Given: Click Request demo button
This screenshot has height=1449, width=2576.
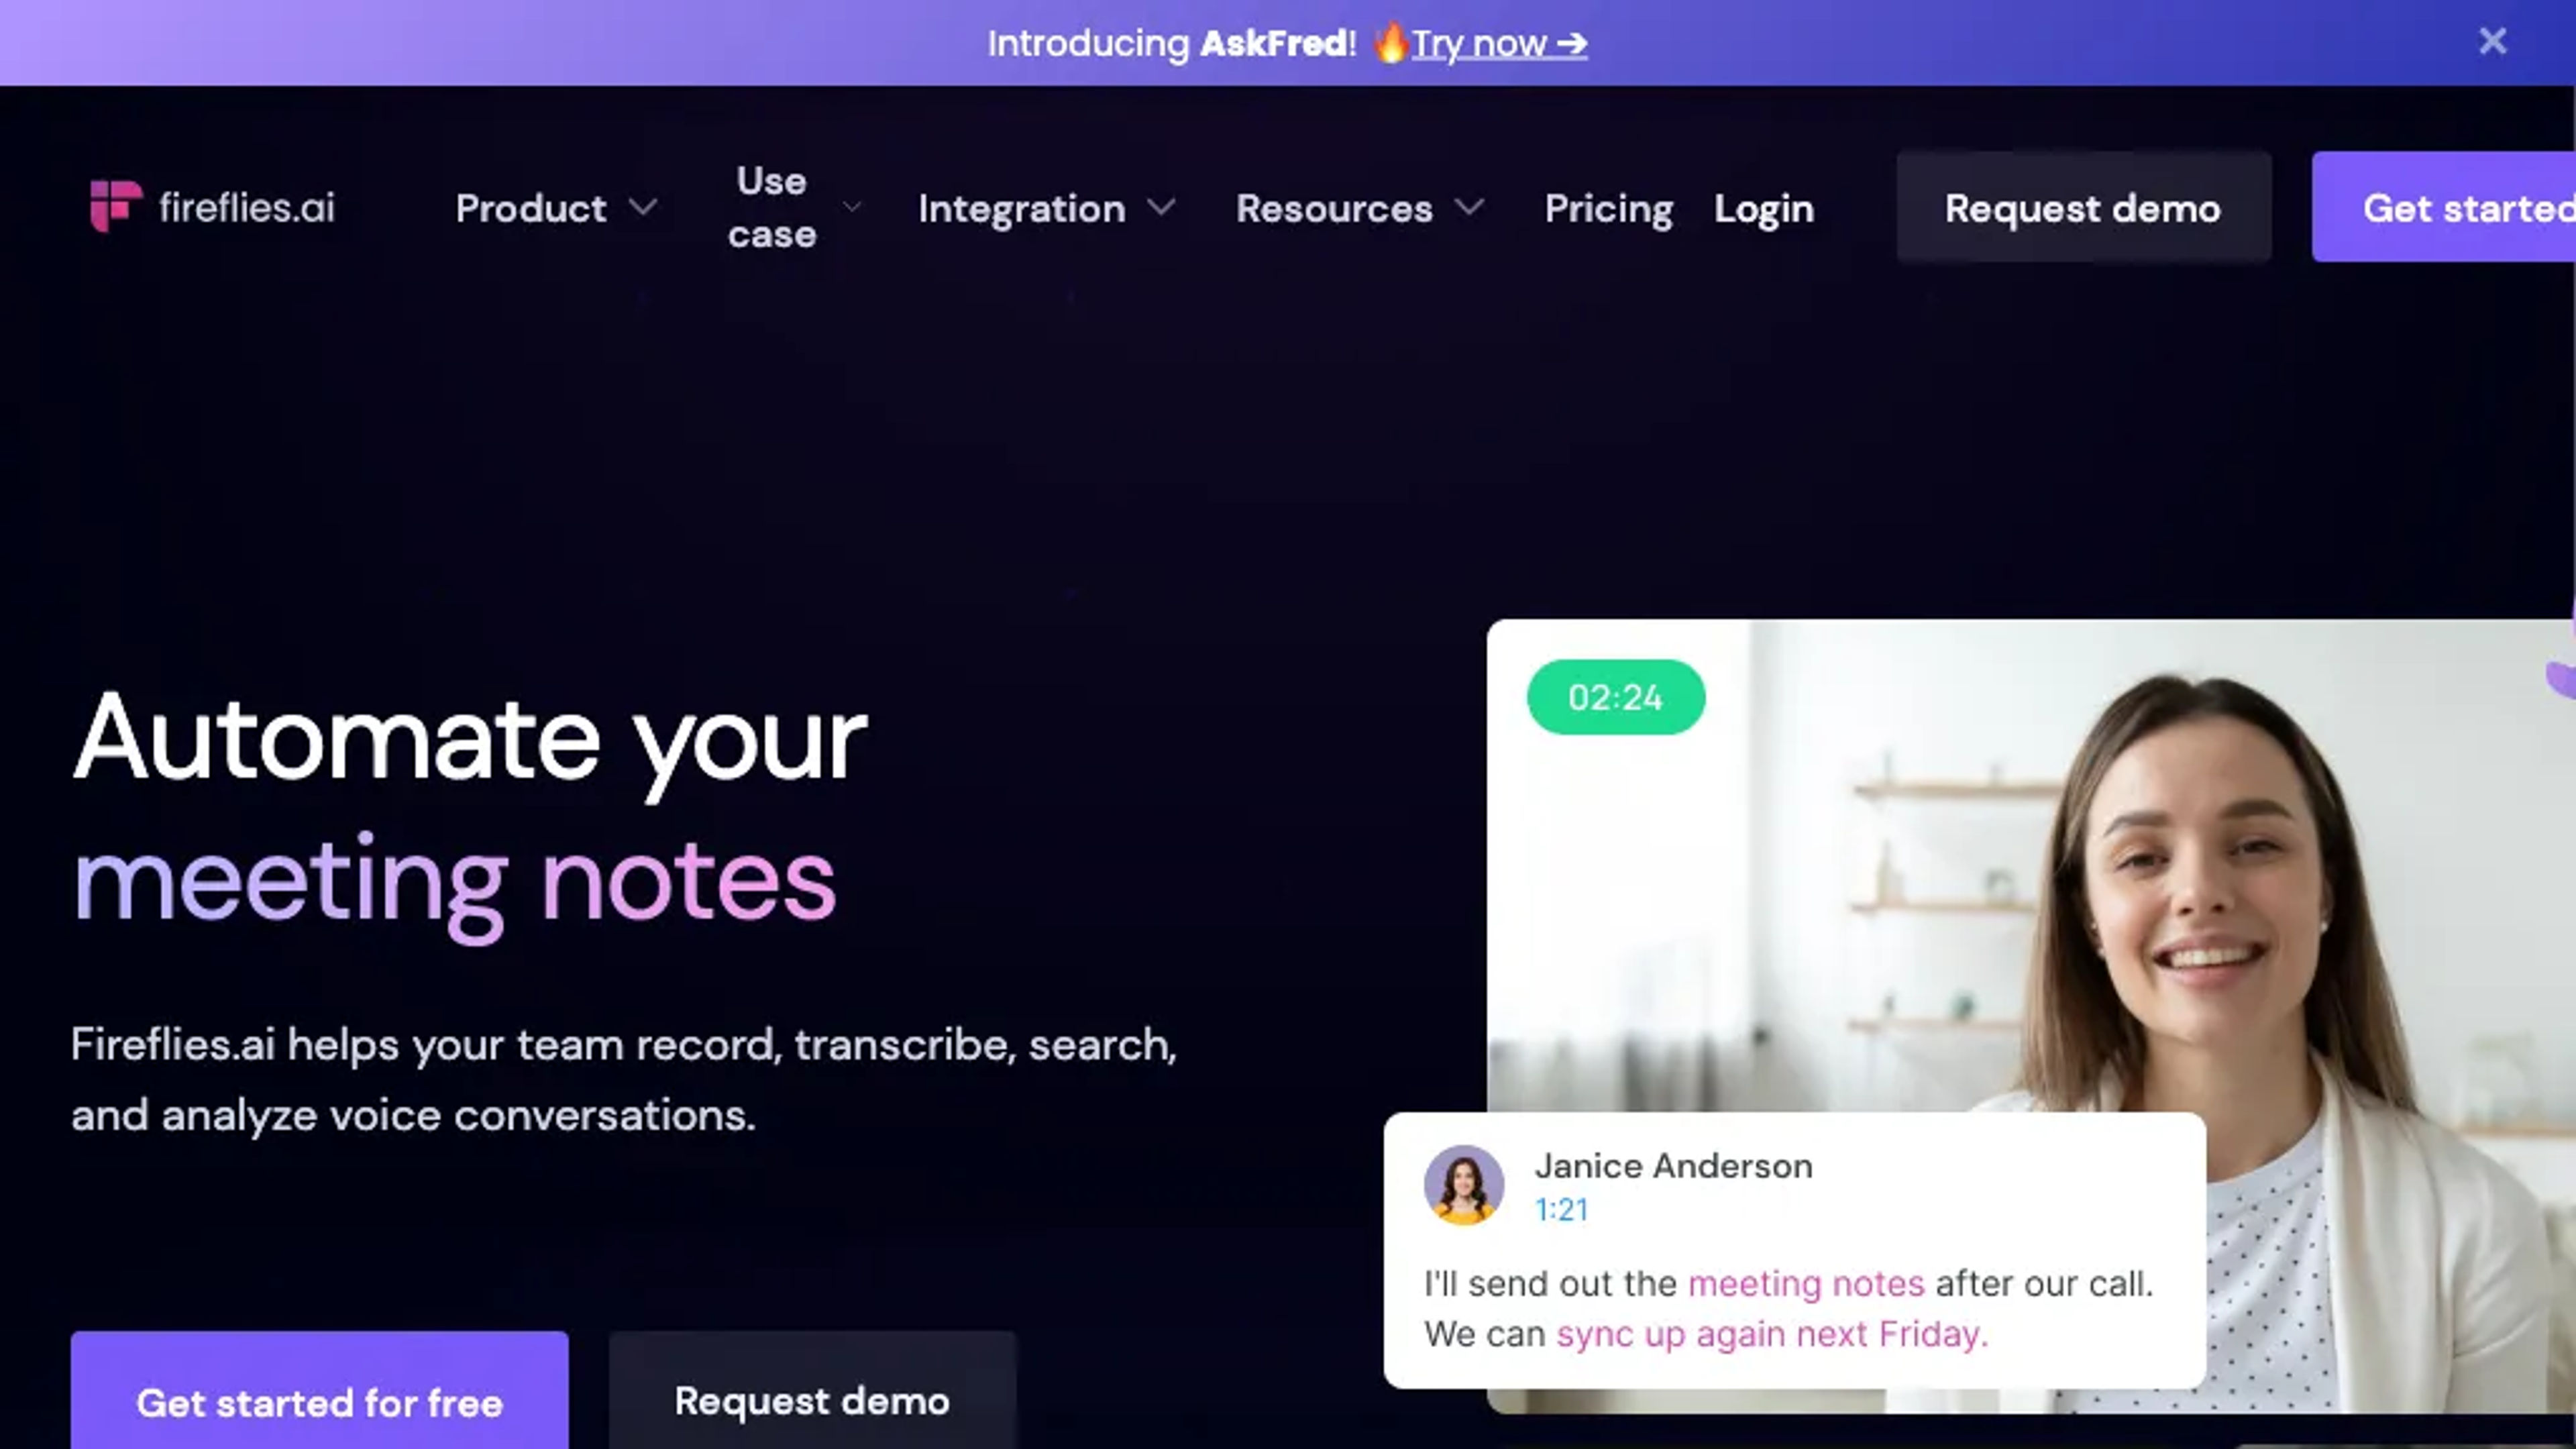Looking at the screenshot, I should [2082, 207].
